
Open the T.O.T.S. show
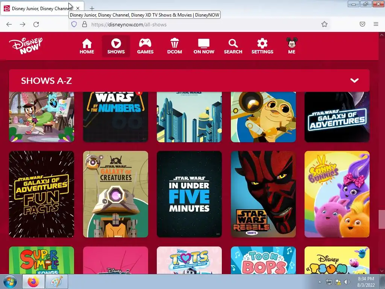(189, 260)
